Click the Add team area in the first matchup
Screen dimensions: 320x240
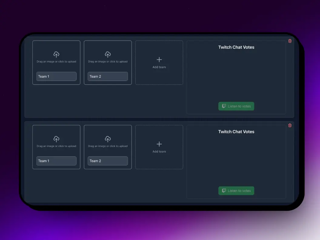(159, 62)
